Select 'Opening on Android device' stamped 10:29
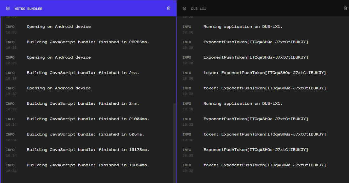This screenshot has height=183, width=349. pos(59,57)
